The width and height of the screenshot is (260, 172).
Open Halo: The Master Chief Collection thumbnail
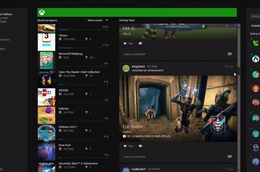coord(47,78)
